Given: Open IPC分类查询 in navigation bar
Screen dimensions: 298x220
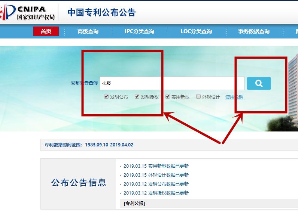Looking at the screenshot, I should [139, 31].
